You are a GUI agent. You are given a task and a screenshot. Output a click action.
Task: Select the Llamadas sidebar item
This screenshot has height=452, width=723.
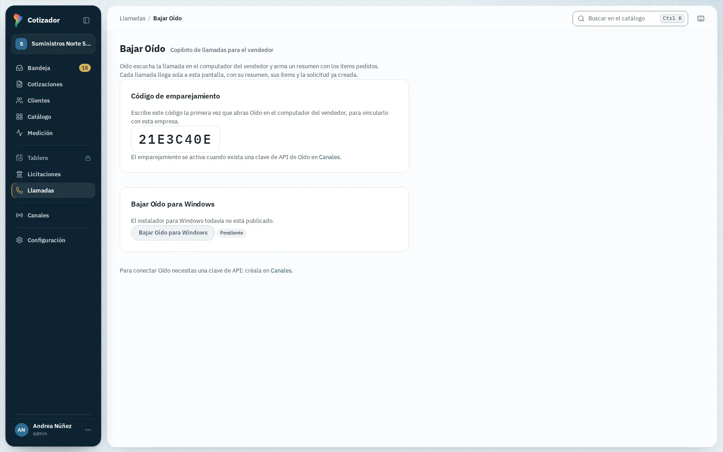pos(53,190)
